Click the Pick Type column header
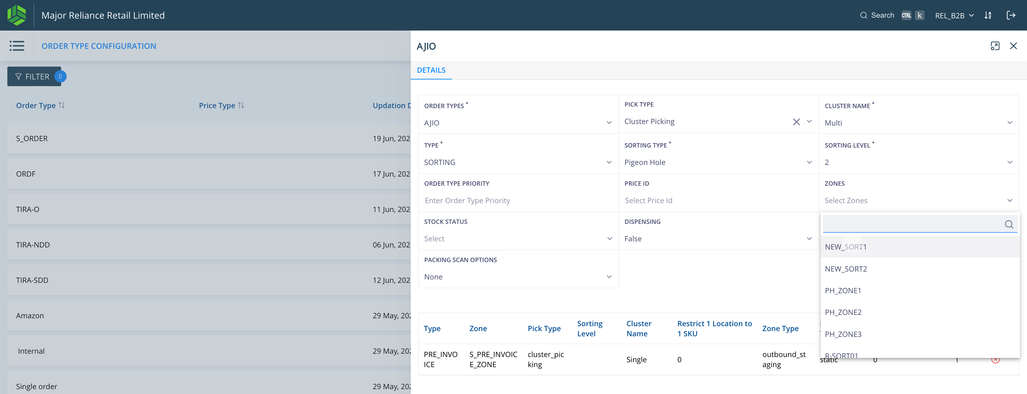The height and width of the screenshot is (394, 1027). click(544, 329)
